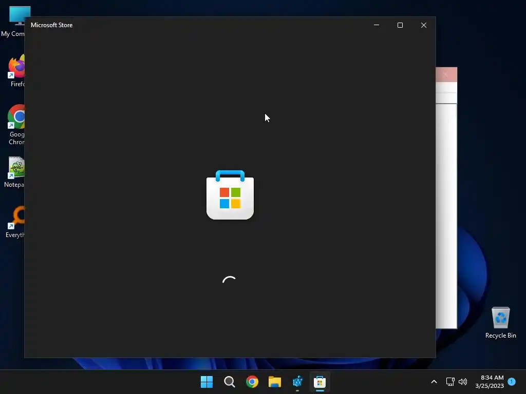Maximize the Microsoft Store window
This screenshot has width=526, height=394.
(x=400, y=25)
